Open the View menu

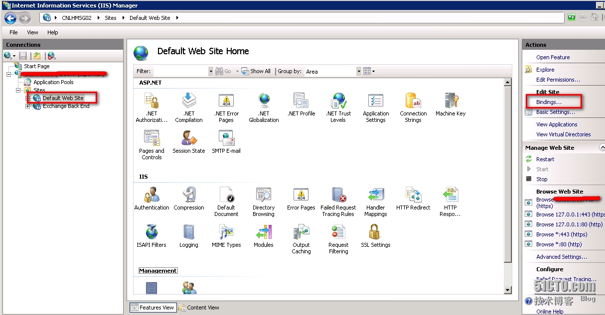click(32, 32)
